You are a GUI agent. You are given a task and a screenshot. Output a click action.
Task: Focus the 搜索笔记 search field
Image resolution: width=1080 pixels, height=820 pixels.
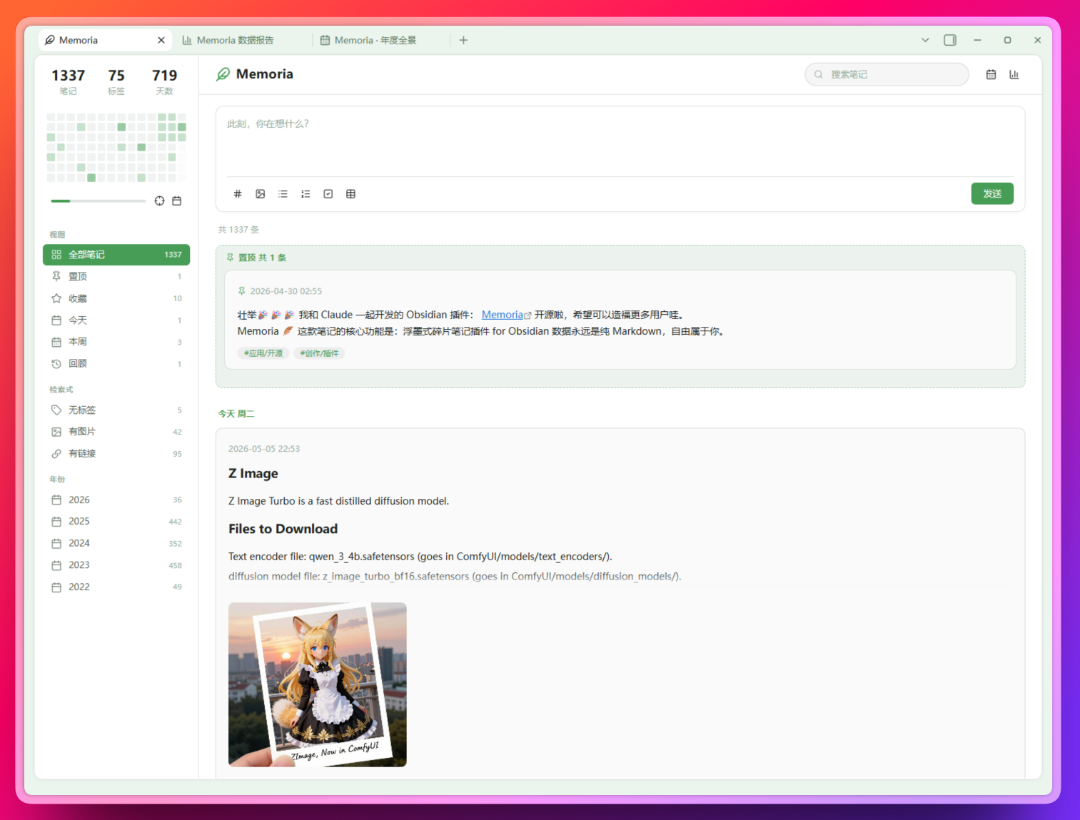click(x=887, y=74)
